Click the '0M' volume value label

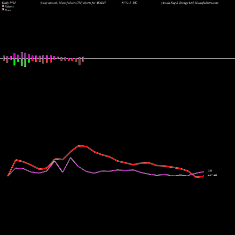coord(210,171)
